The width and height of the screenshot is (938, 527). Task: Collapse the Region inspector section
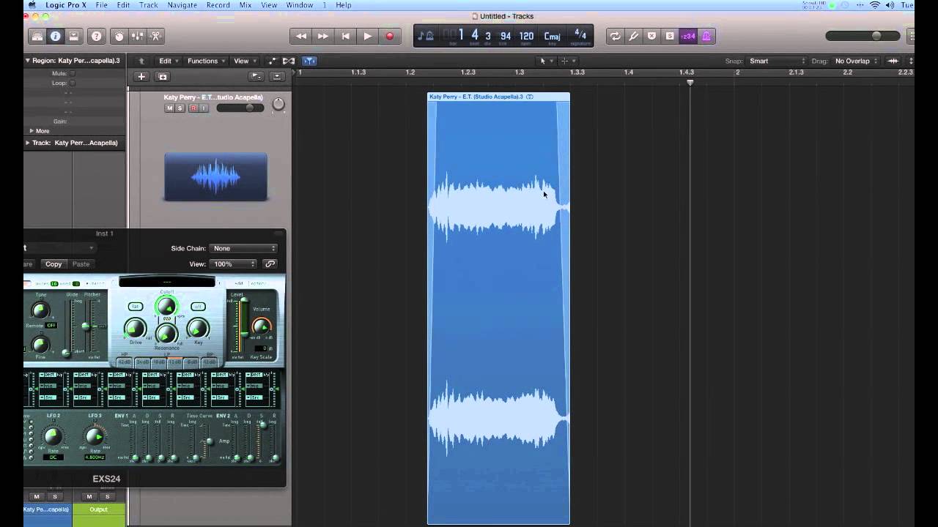[x=28, y=61]
